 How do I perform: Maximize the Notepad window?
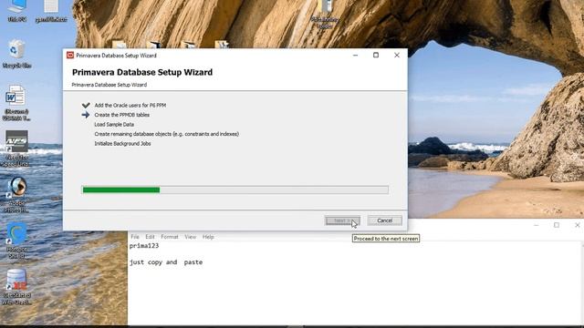click(557, 225)
